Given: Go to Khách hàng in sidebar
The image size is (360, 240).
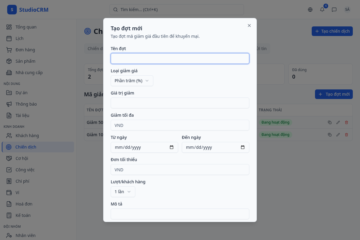Looking at the screenshot, I should [27, 136].
